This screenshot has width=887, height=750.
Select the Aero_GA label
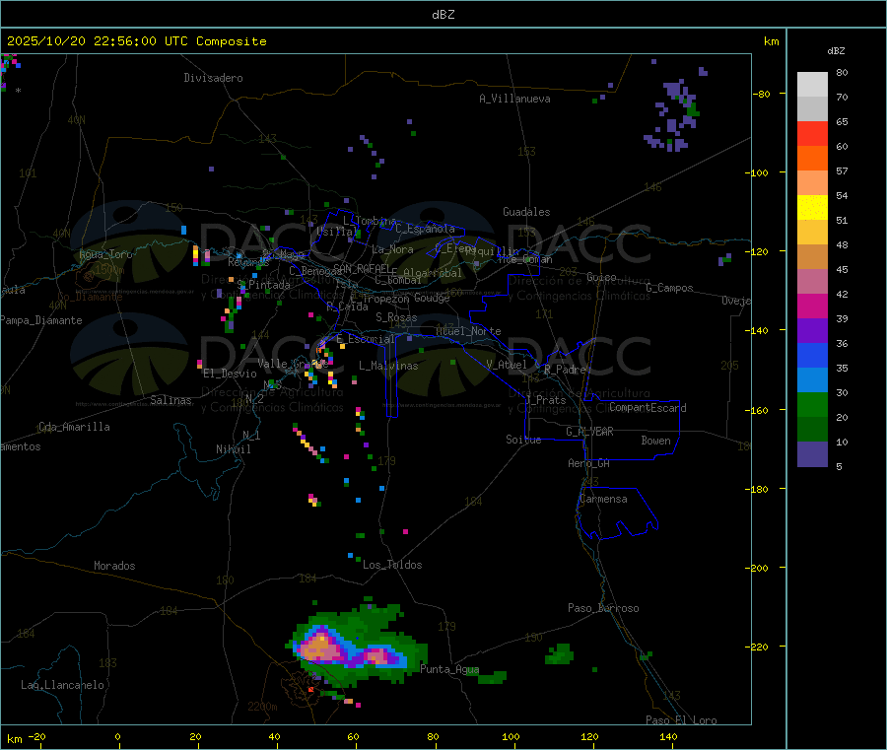coord(588,463)
